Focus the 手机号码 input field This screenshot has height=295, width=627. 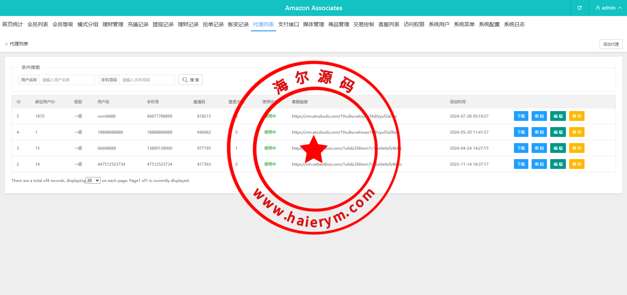[147, 80]
